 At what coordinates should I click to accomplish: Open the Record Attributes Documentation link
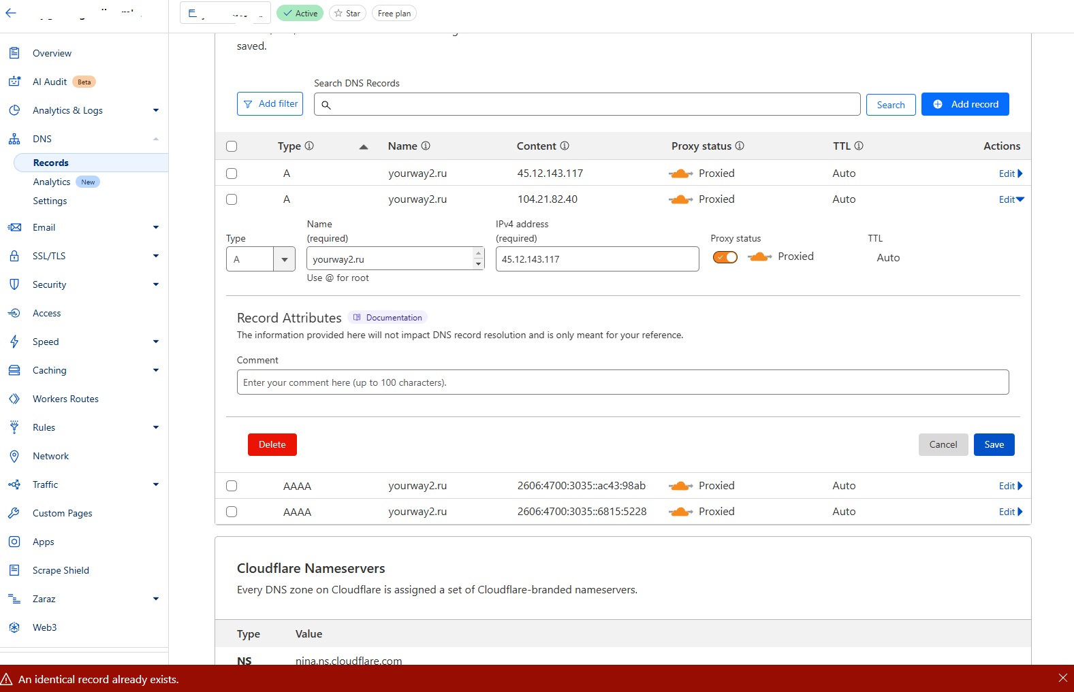click(x=388, y=318)
